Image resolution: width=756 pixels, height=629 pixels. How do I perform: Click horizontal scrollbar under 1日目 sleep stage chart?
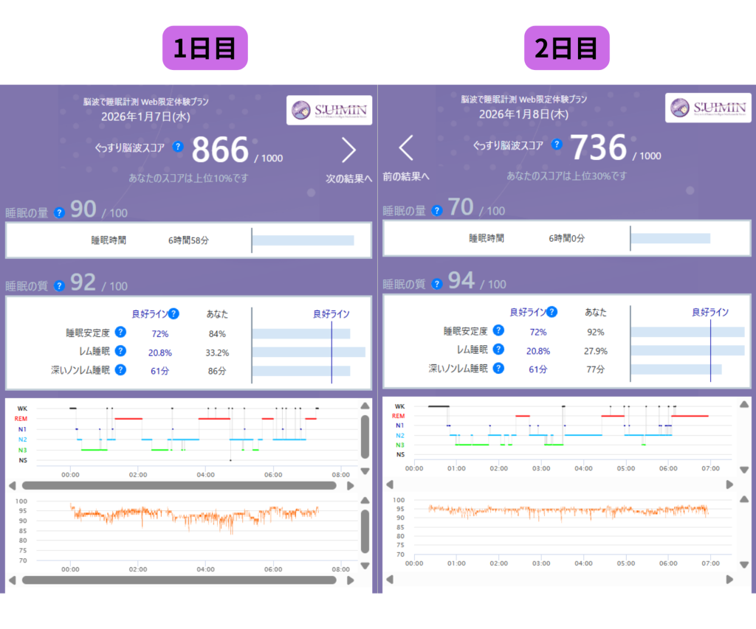click(x=179, y=486)
